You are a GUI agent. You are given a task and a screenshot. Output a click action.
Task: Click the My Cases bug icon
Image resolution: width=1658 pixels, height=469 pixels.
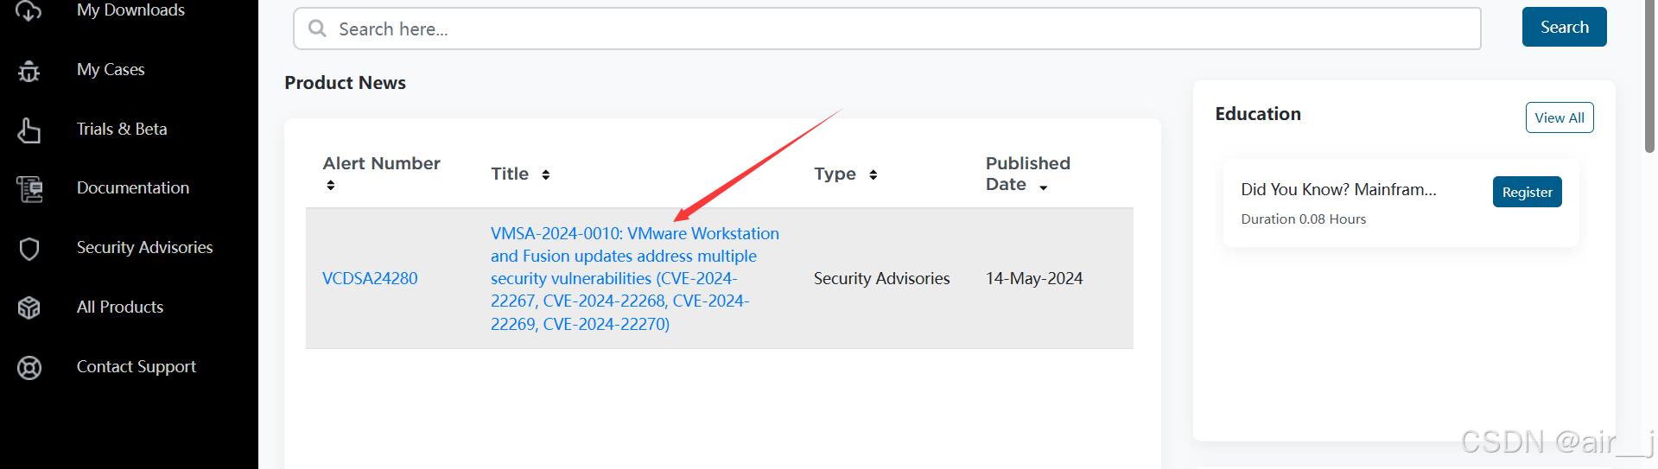[29, 71]
